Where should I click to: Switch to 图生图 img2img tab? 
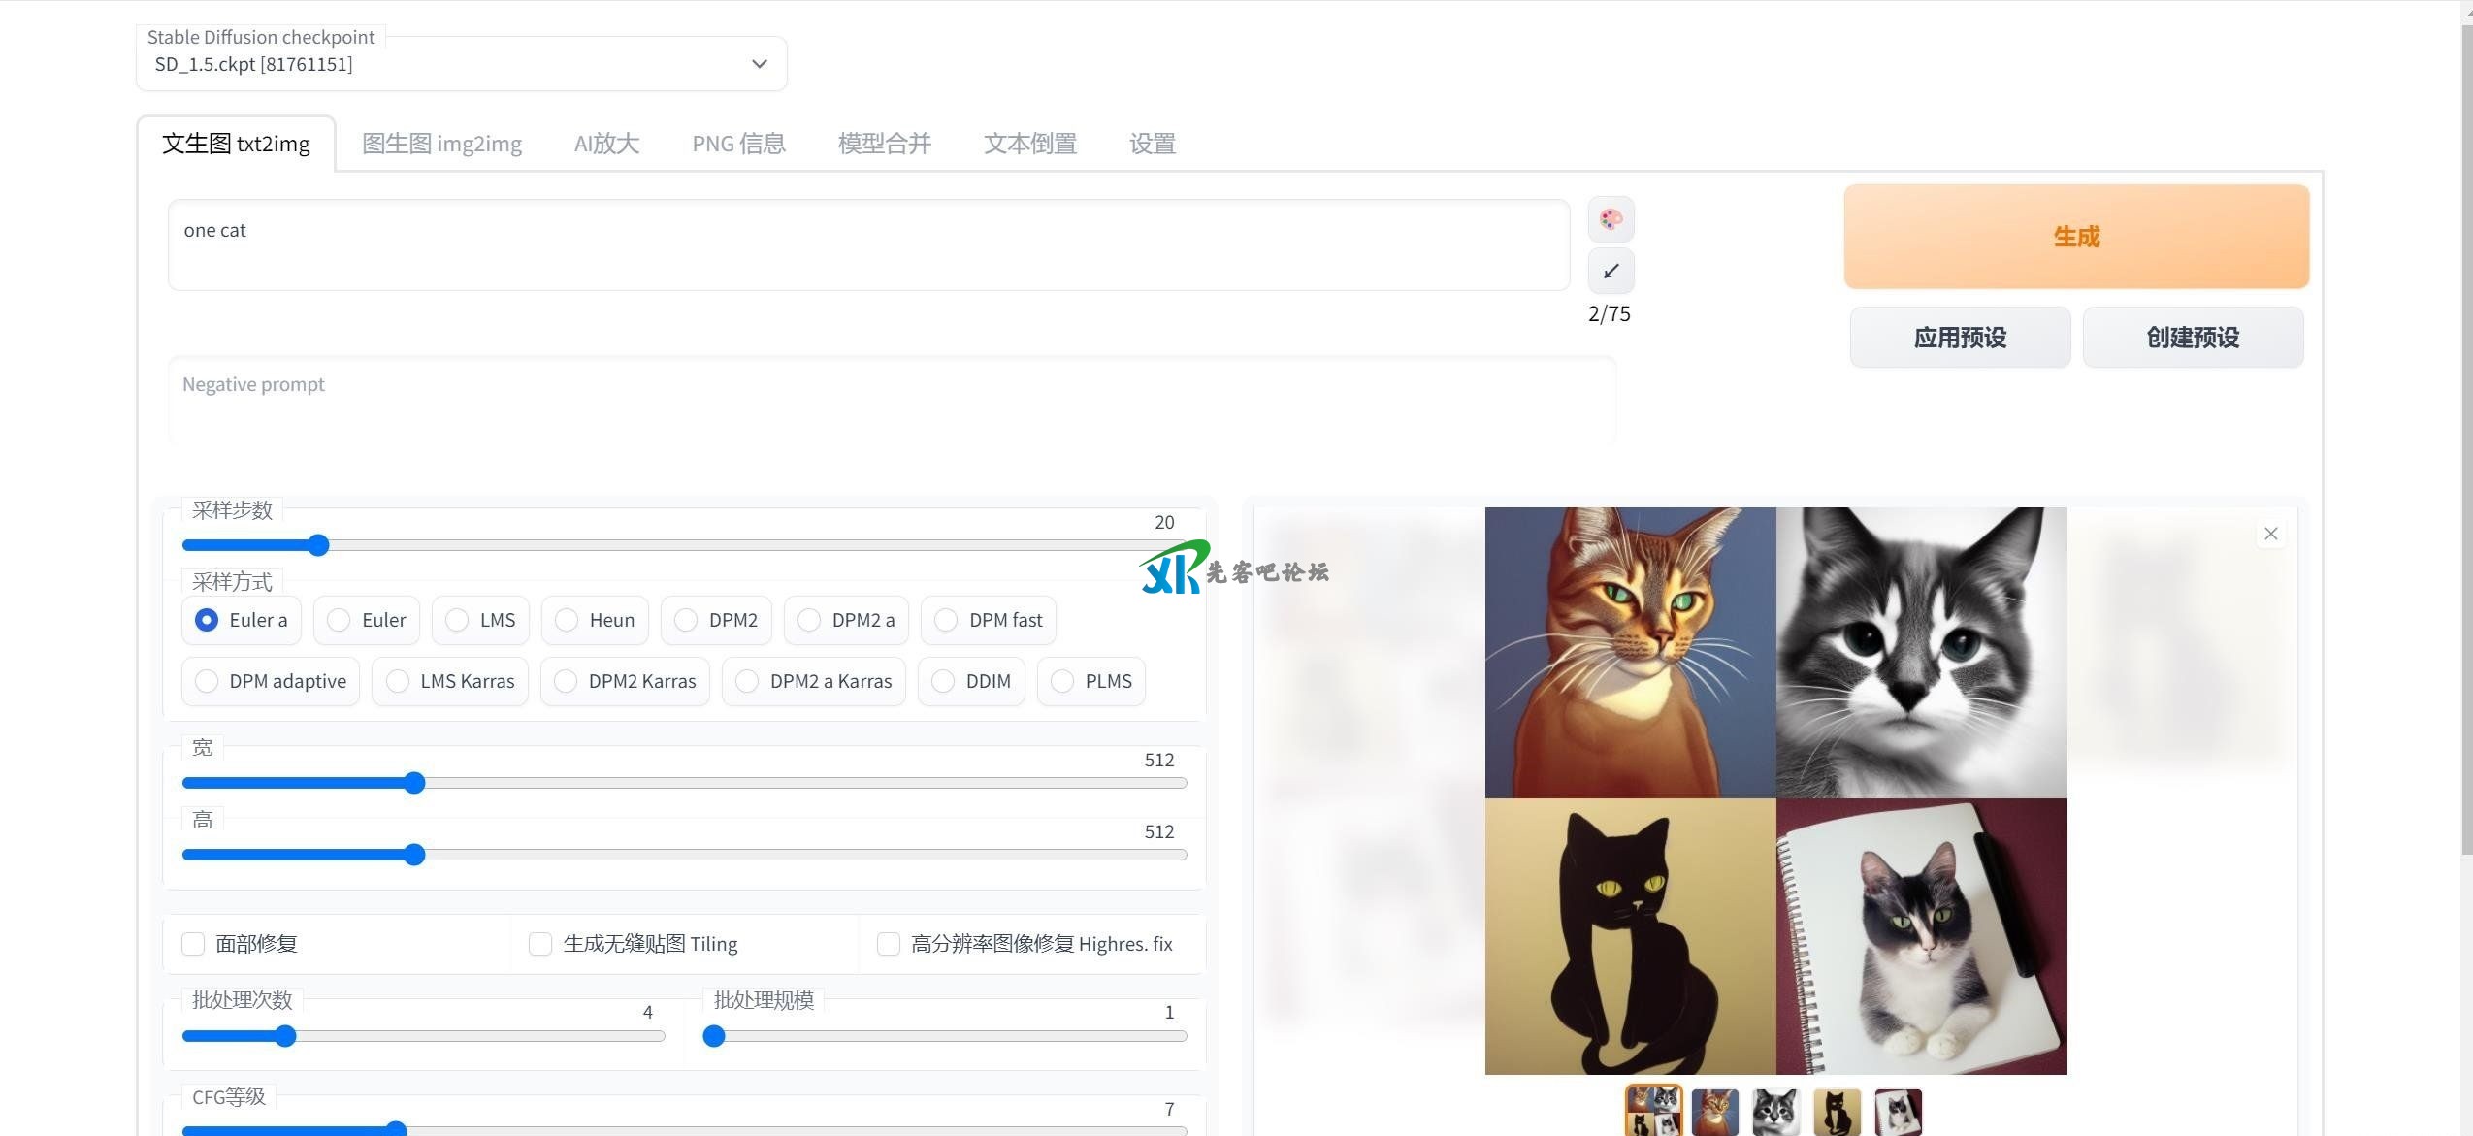[441, 144]
